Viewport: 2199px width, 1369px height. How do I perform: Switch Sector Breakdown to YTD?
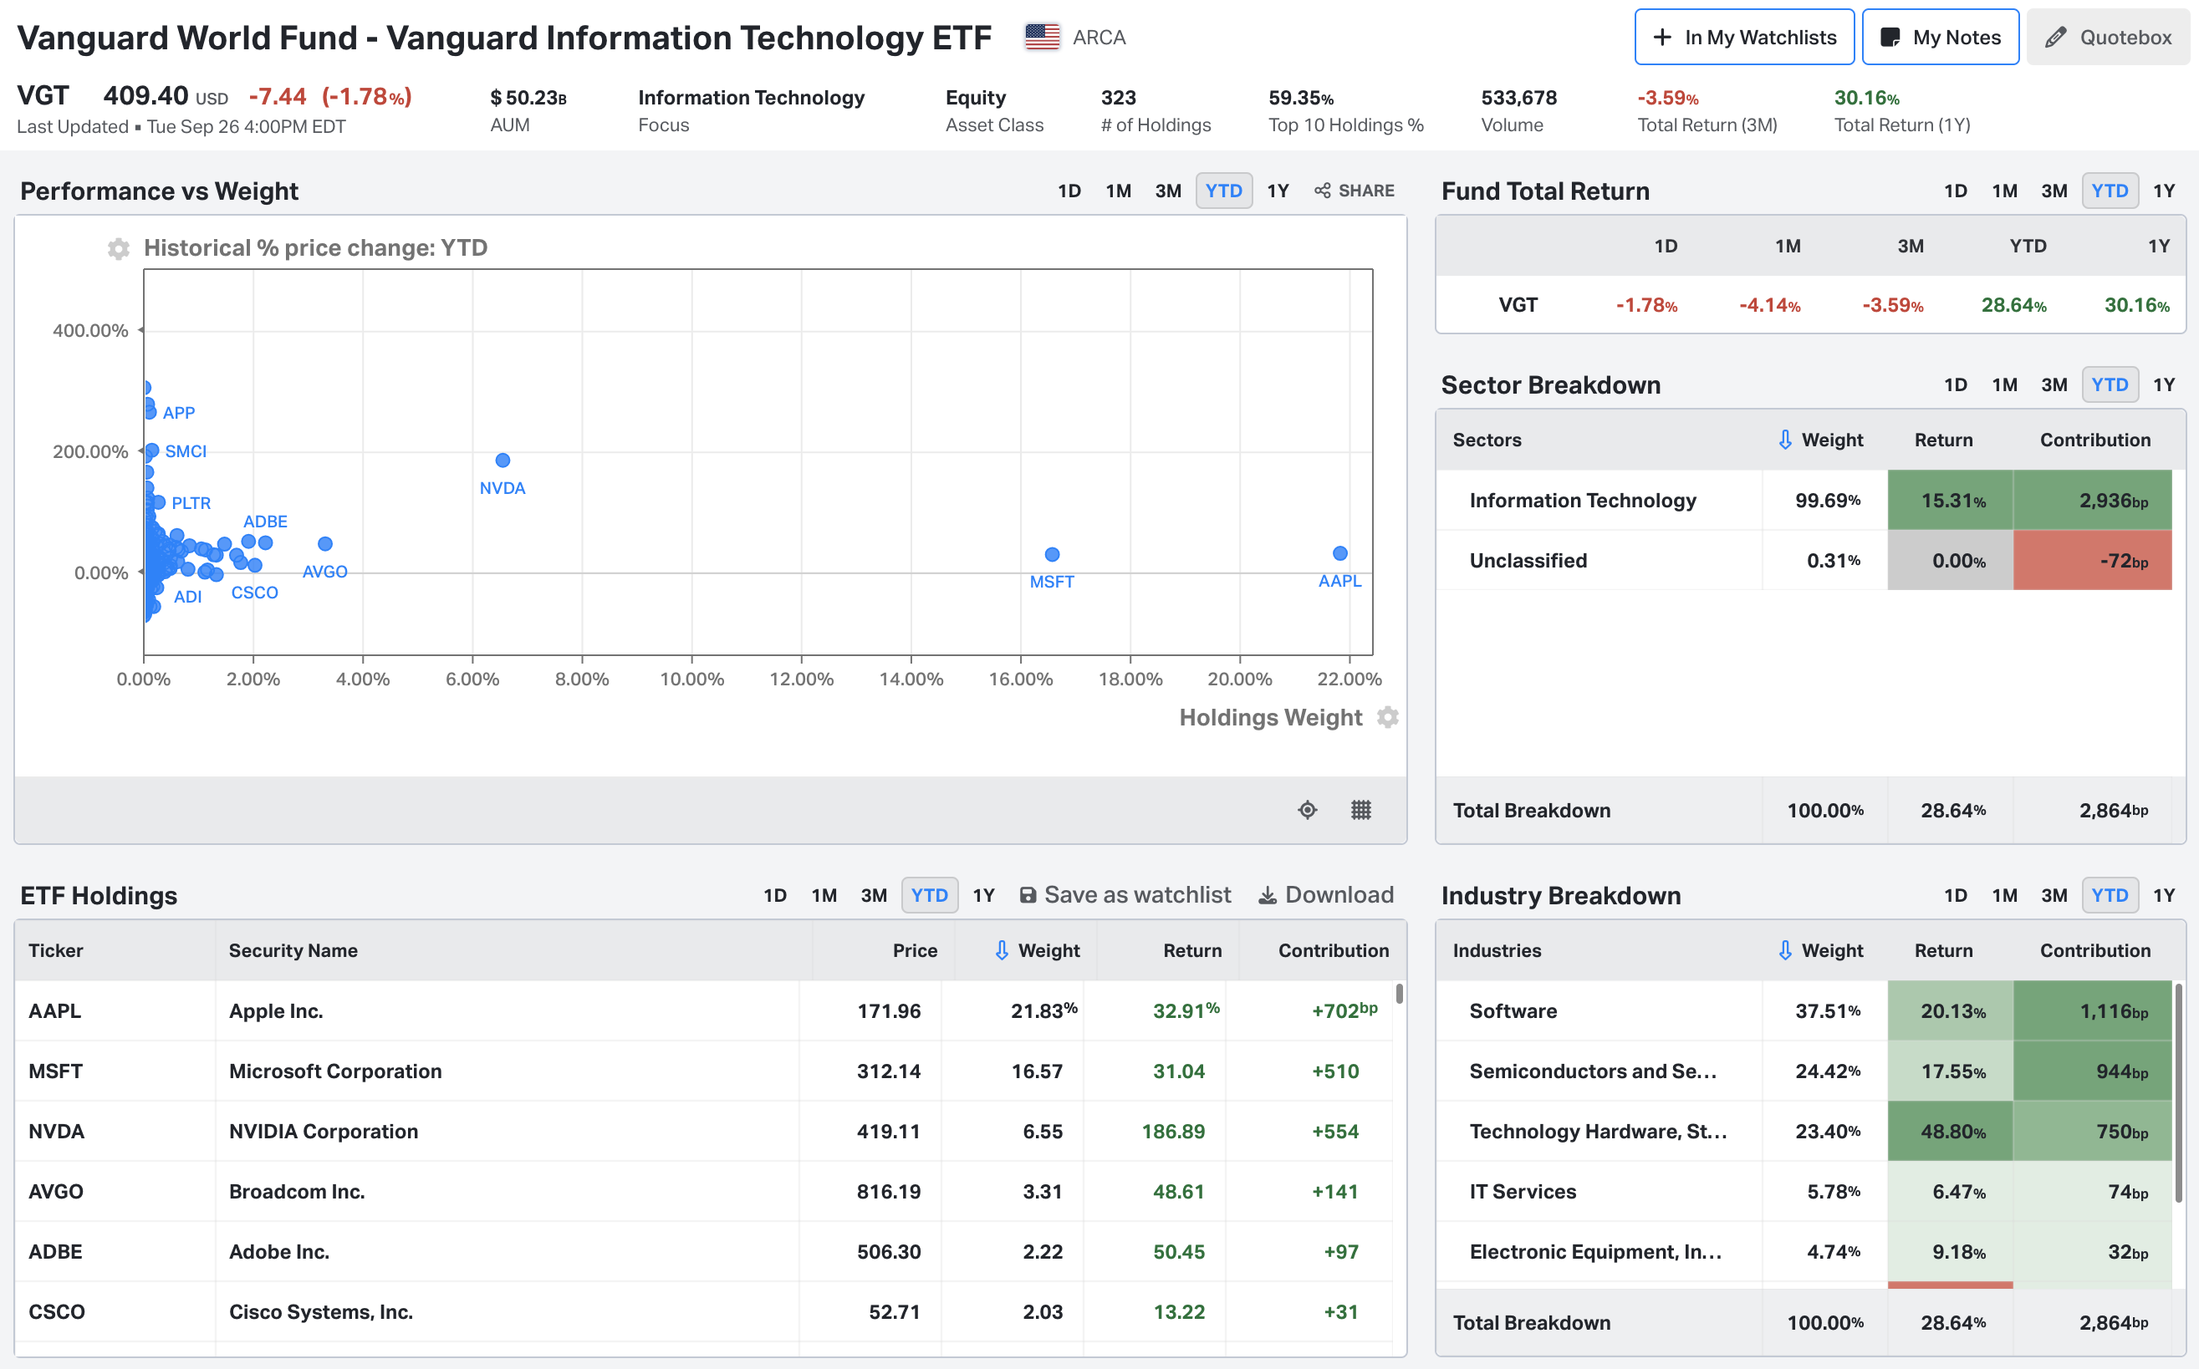pyautogui.click(x=2110, y=384)
